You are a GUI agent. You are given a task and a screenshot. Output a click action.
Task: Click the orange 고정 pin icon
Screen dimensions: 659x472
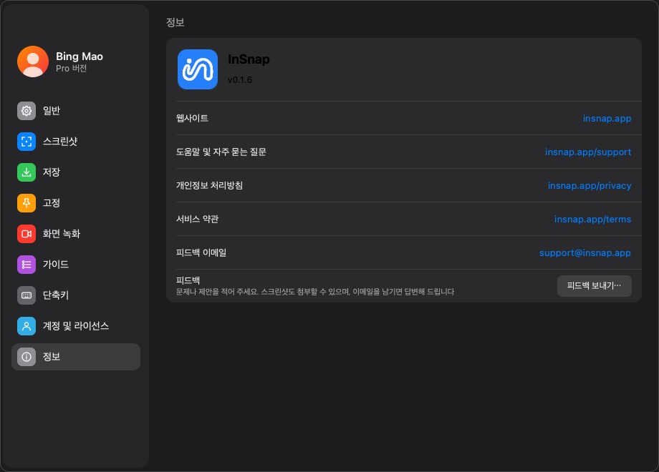27,203
